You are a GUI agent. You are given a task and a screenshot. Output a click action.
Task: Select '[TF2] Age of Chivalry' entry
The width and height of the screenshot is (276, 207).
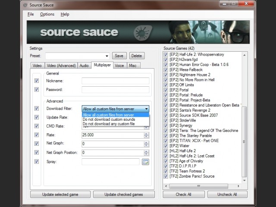(186, 161)
